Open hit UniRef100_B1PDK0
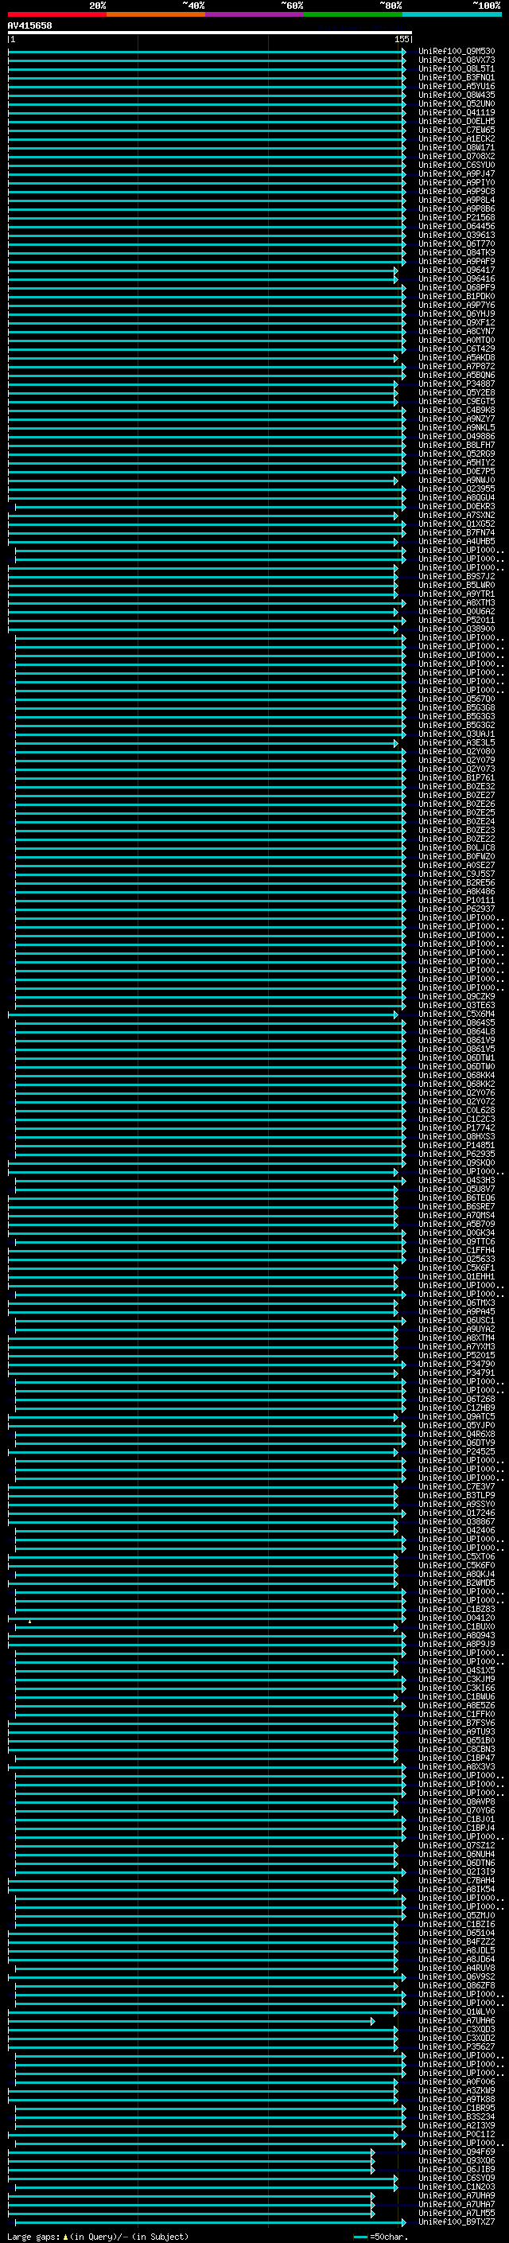The image size is (509, 2243). click(456, 296)
